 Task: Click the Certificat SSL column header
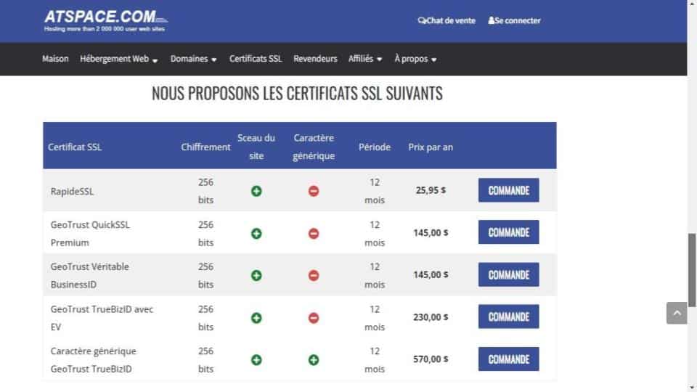click(75, 147)
